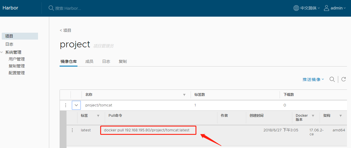Image resolution: width=351 pixels, height=148 pixels.
Task: Click the refresh icon above repository table
Action: 344,79
